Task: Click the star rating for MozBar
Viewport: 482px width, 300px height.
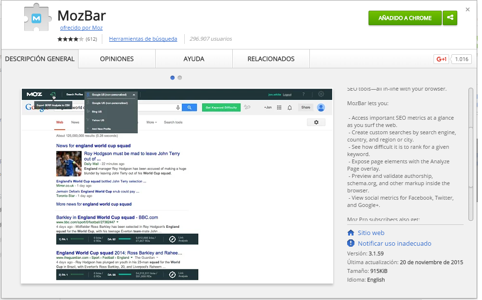Action: (x=70, y=39)
